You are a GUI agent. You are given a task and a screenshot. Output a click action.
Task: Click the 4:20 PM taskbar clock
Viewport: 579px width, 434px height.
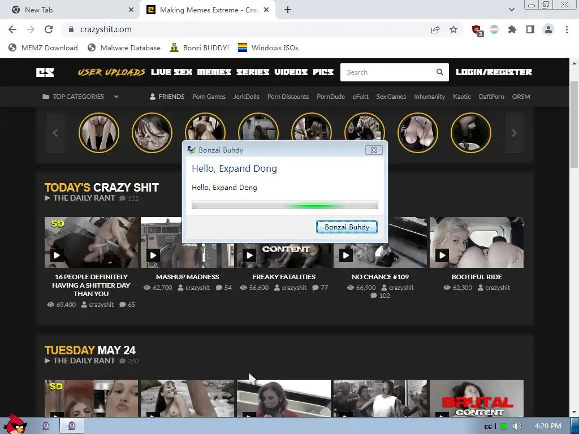click(548, 426)
